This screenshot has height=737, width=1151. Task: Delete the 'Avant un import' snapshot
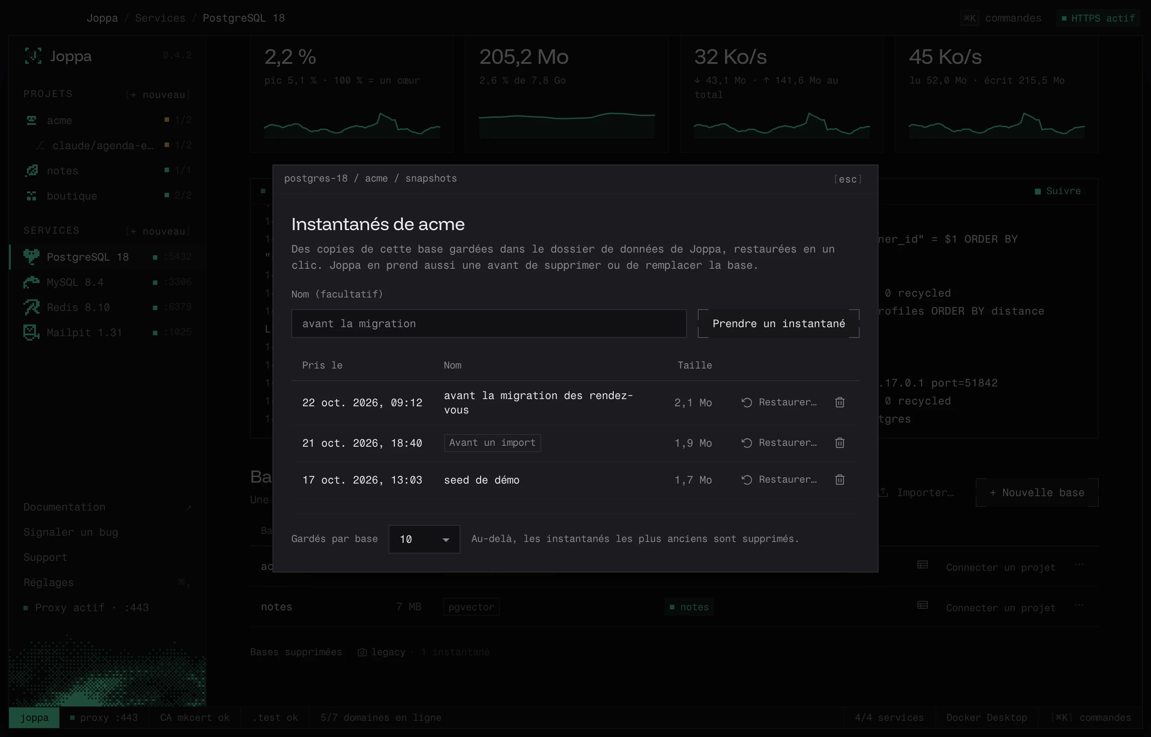[839, 443]
